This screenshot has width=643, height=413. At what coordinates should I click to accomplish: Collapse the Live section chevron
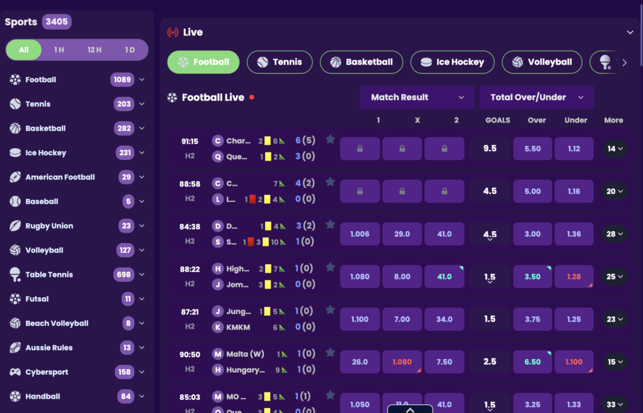click(630, 32)
